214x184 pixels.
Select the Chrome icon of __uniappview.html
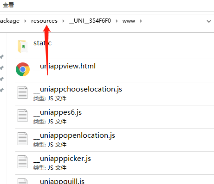[23, 69]
